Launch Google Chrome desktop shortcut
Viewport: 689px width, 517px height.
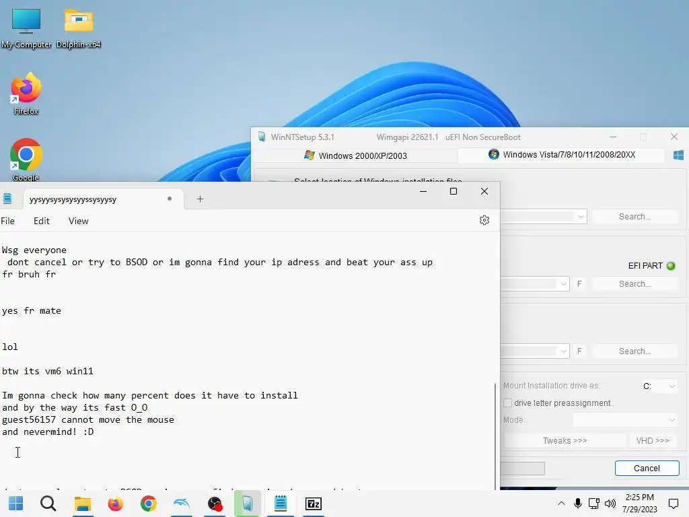tap(26, 160)
